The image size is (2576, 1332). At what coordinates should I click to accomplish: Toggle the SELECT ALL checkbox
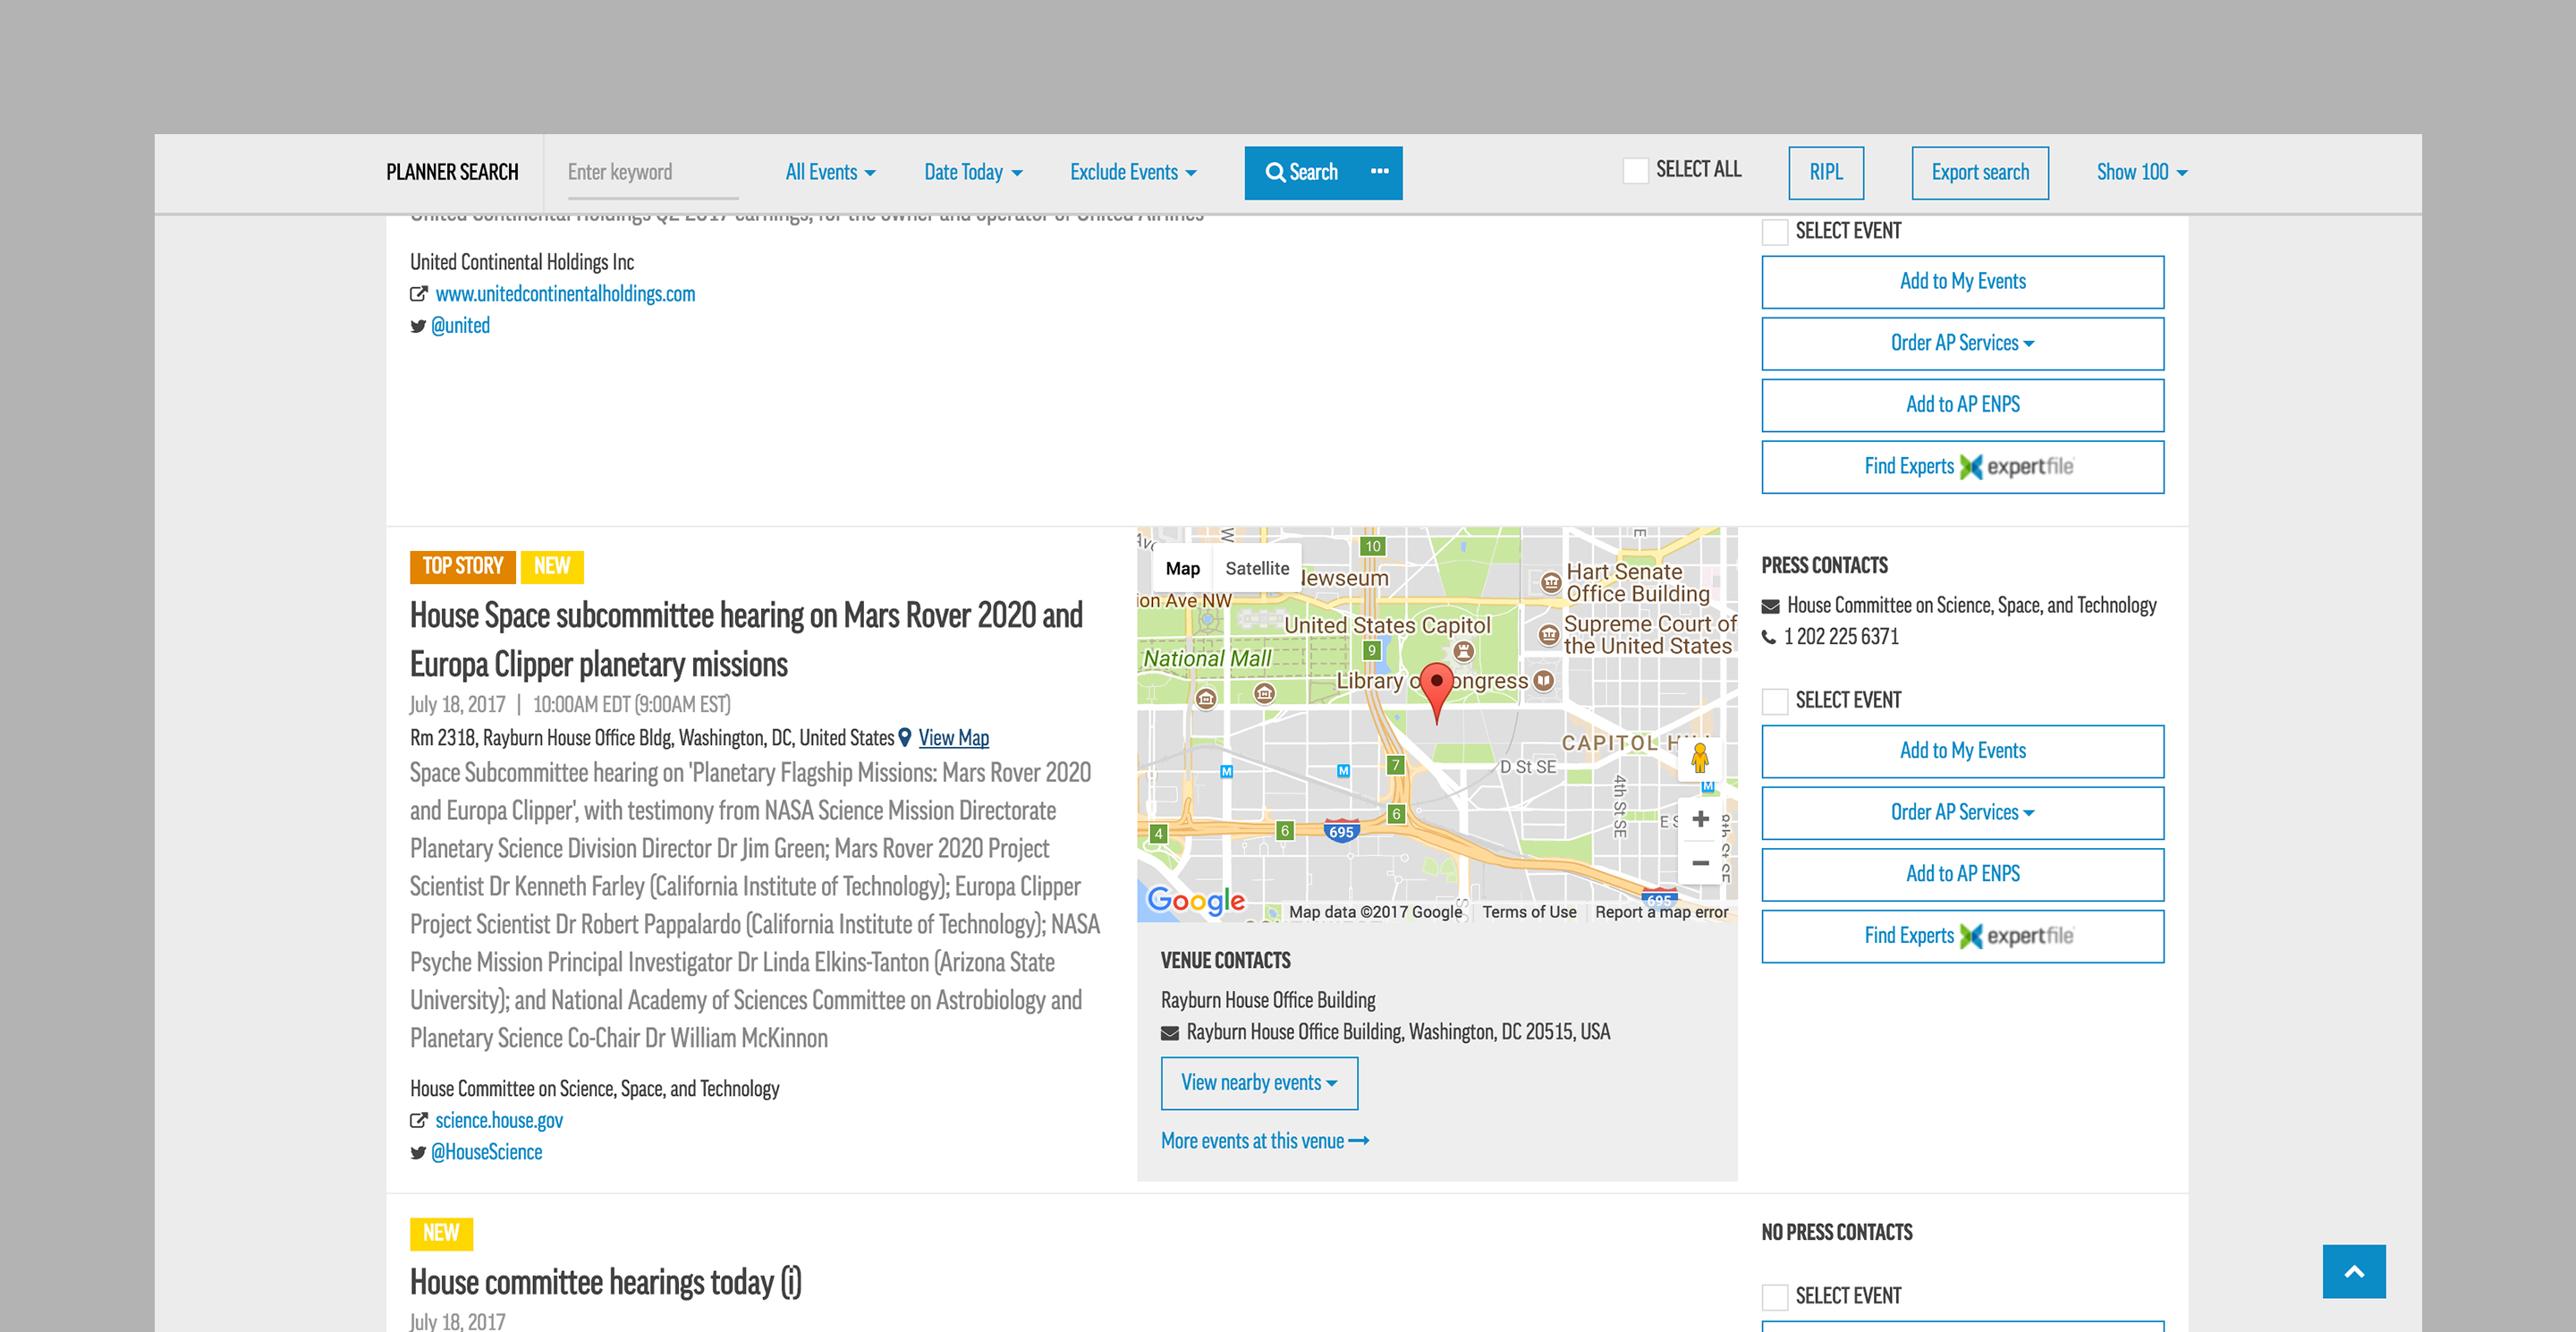pyautogui.click(x=1636, y=171)
